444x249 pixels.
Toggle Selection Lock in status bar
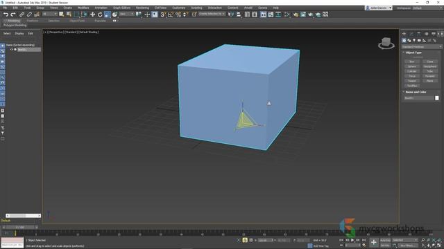[x=245, y=240]
